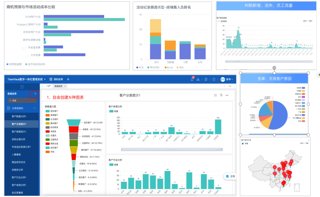Viewport: 320px width, 197px height.
Task: Open the 我的应用 apps grid
Action: [56, 79]
